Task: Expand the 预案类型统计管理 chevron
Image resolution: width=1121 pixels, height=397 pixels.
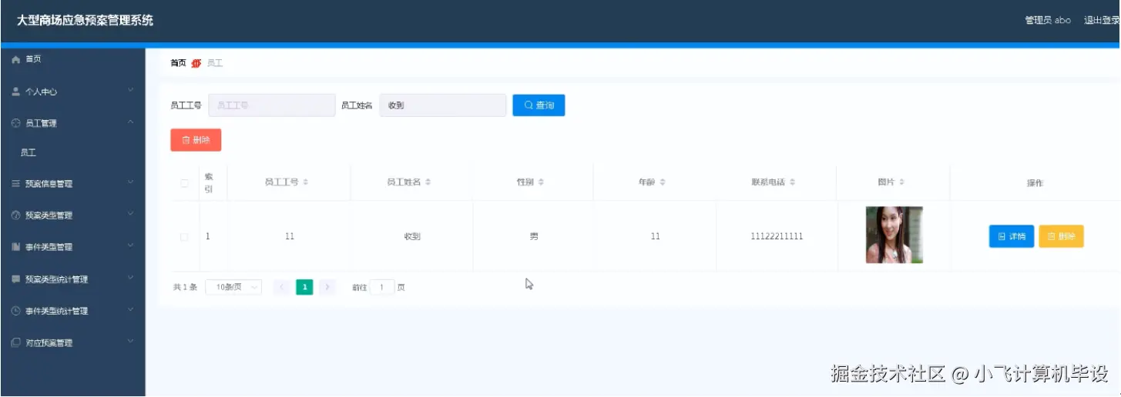Action: coord(130,279)
